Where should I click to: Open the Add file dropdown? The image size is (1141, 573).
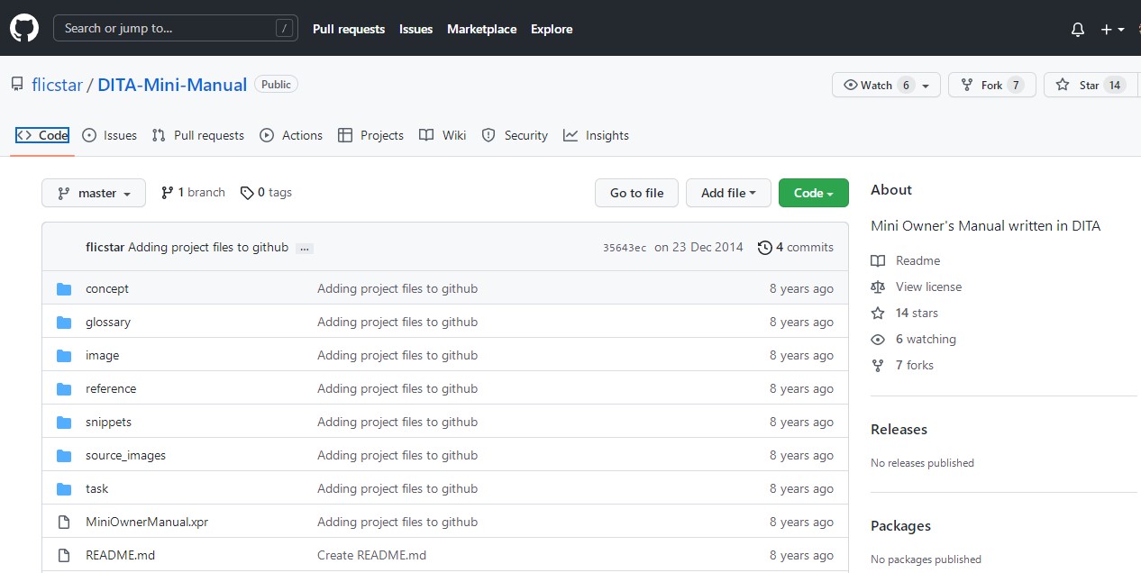[729, 193]
